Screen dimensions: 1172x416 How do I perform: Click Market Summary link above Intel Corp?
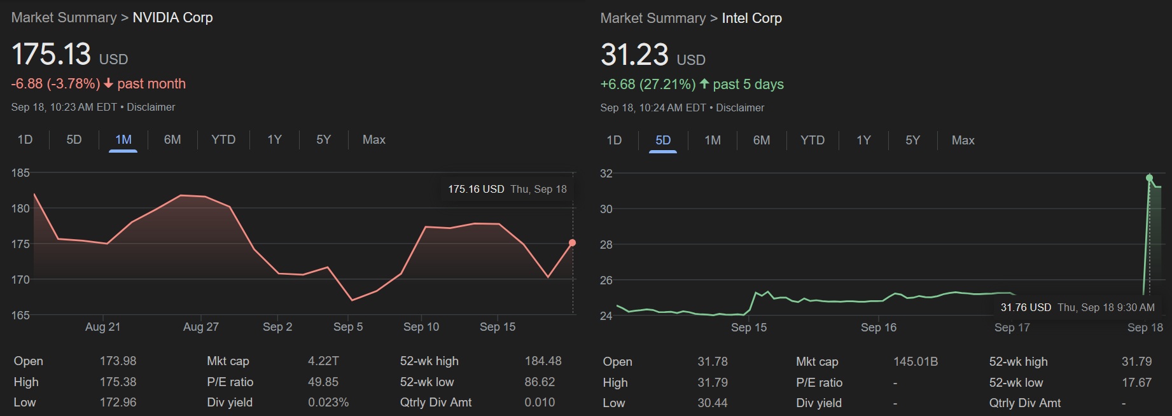pos(653,18)
